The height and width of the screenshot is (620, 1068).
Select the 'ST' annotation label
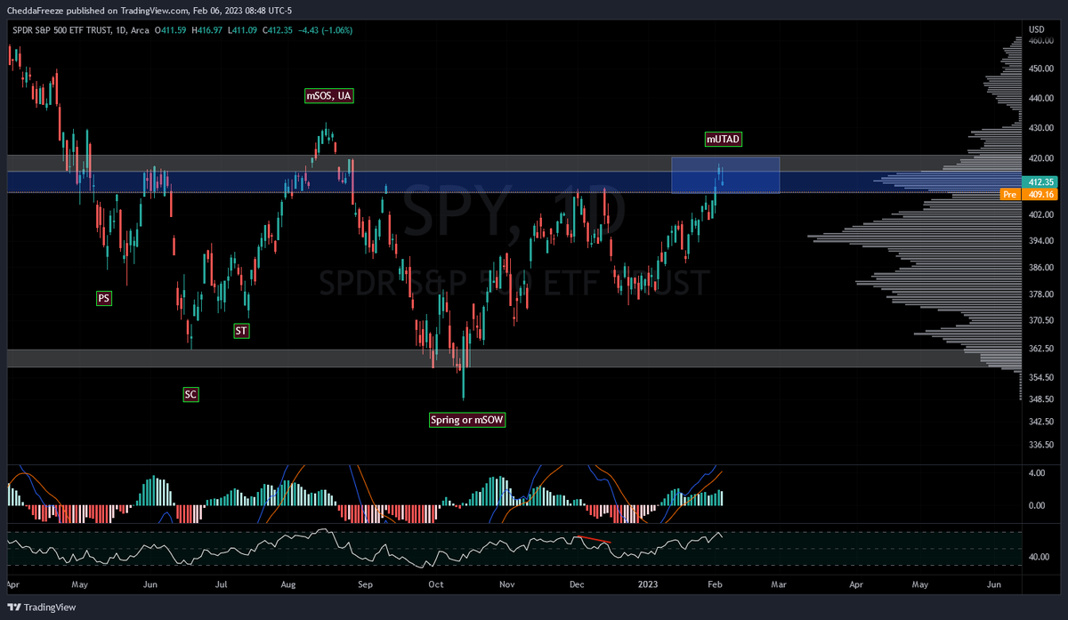(x=241, y=330)
